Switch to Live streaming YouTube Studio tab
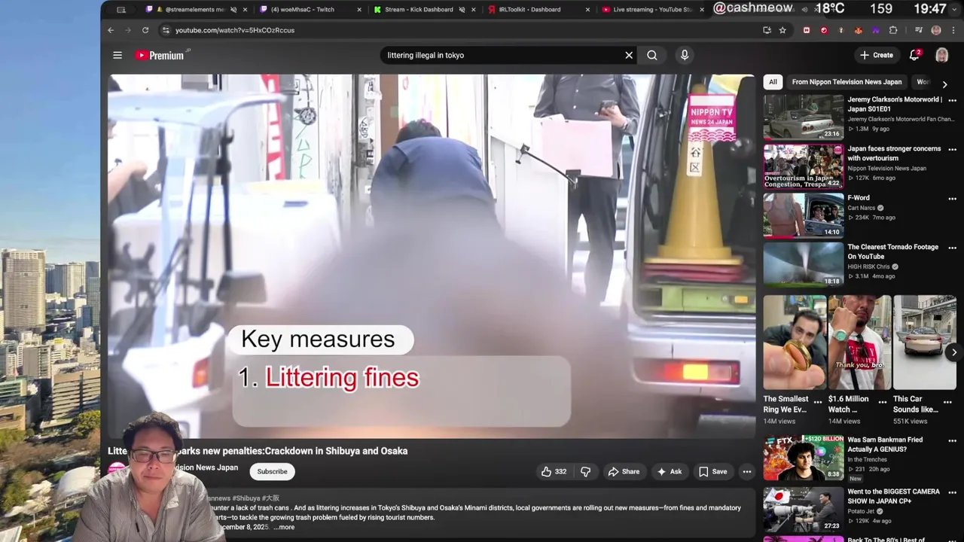This screenshot has width=964, height=542. [x=653, y=10]
